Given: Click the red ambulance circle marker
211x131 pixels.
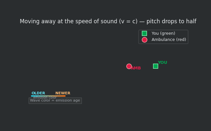Looking at the screenshot, I should pyautogui.click(x=129, y=66).
